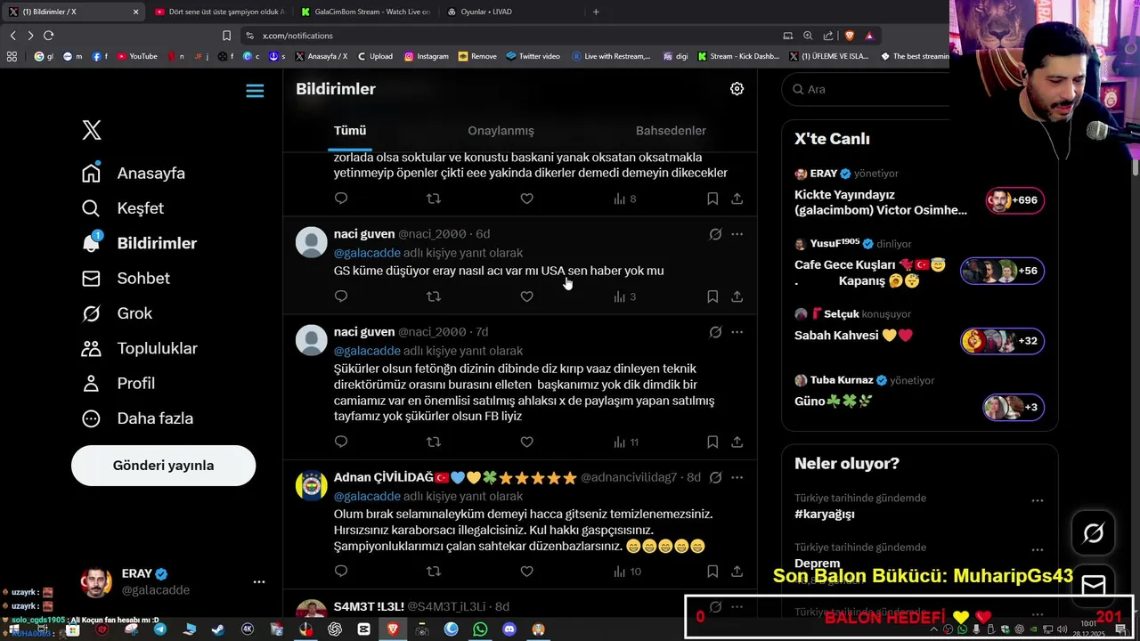Open Grok from the sidebar
The height and width of the screenshot is (641, 1140).
[117, 313]
